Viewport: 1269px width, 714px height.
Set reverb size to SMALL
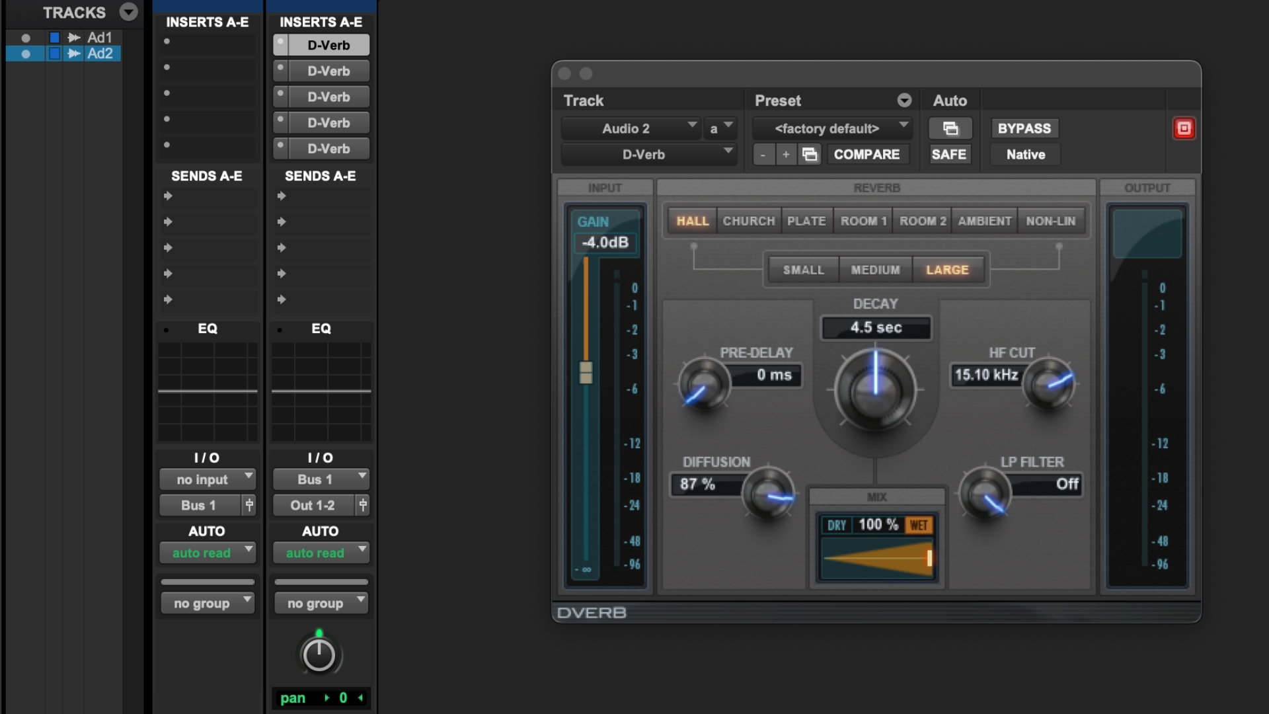[x=804, y=270]
